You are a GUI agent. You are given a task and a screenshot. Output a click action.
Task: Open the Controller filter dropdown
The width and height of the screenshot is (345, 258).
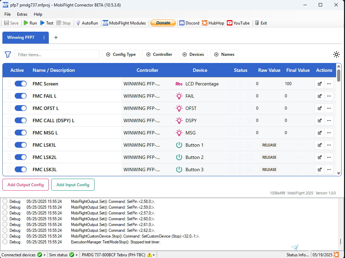click(x=159, y=54)
